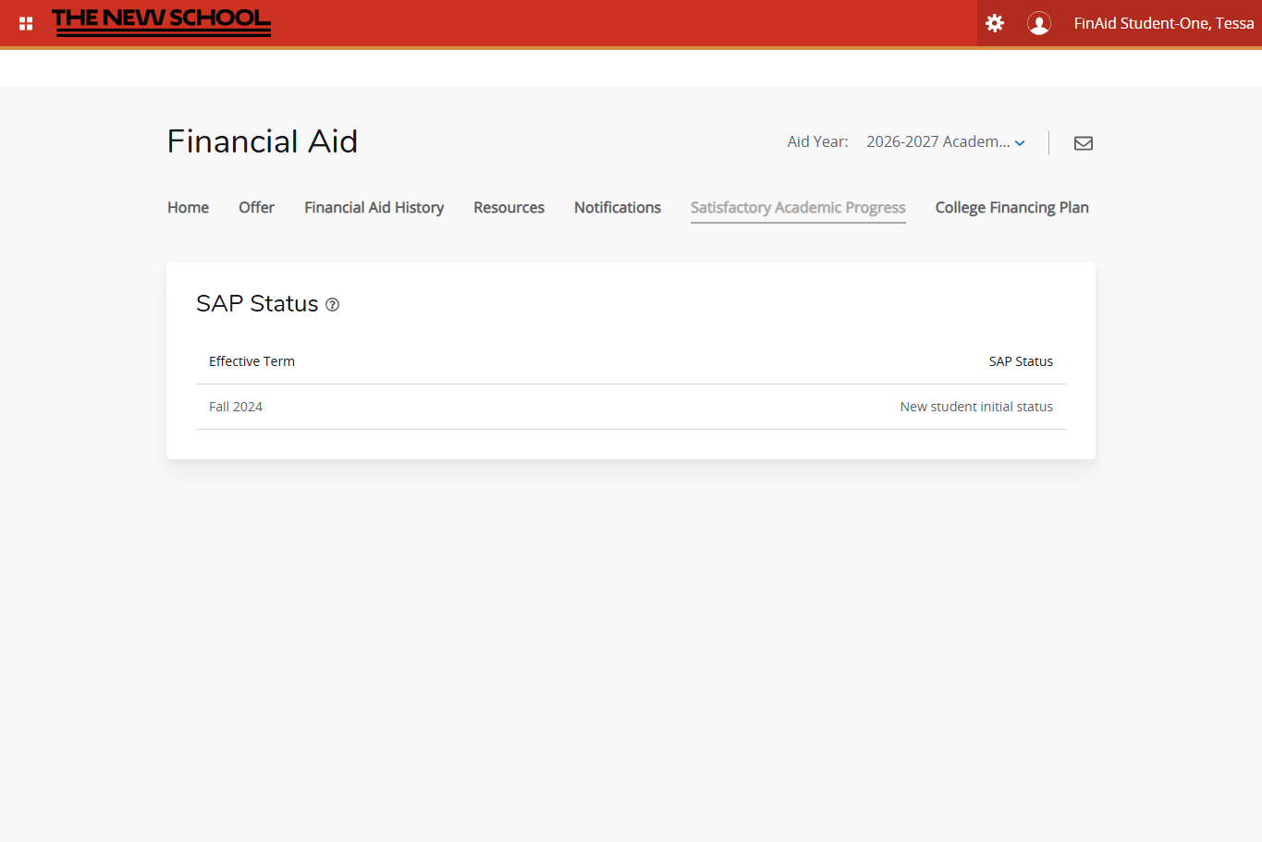Open the settings gear icon
1262x842 pixels.
995,23
